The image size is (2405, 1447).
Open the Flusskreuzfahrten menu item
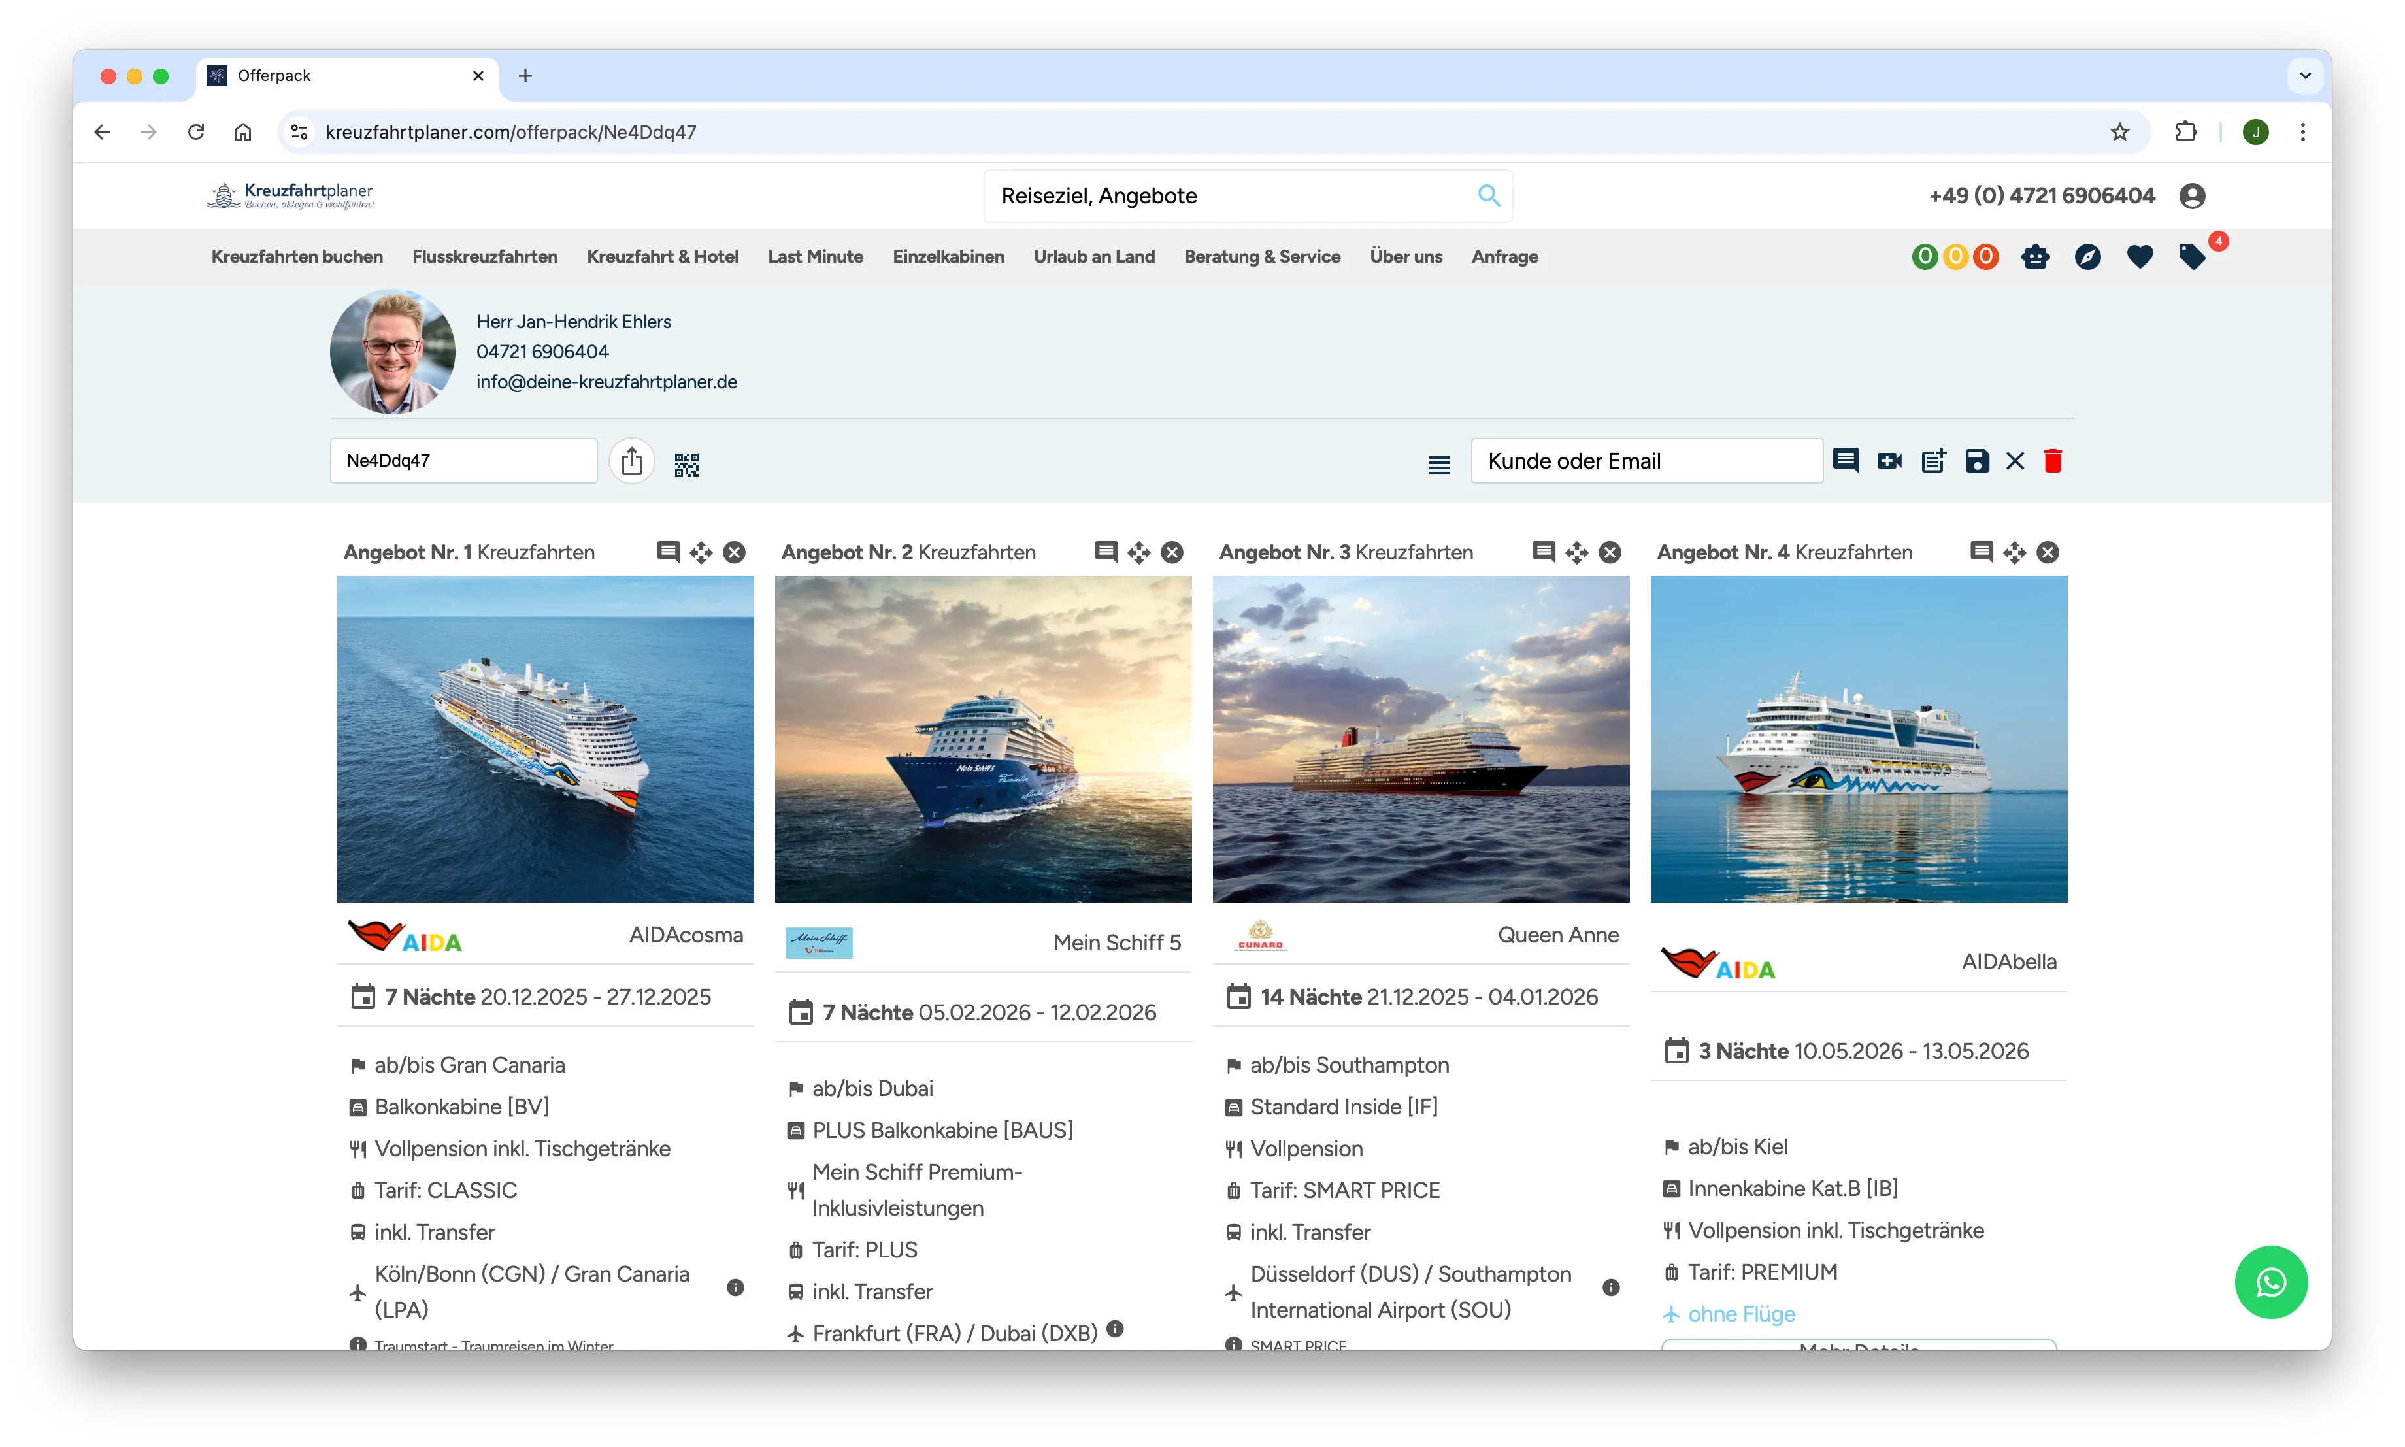click(x=484, y=256)
